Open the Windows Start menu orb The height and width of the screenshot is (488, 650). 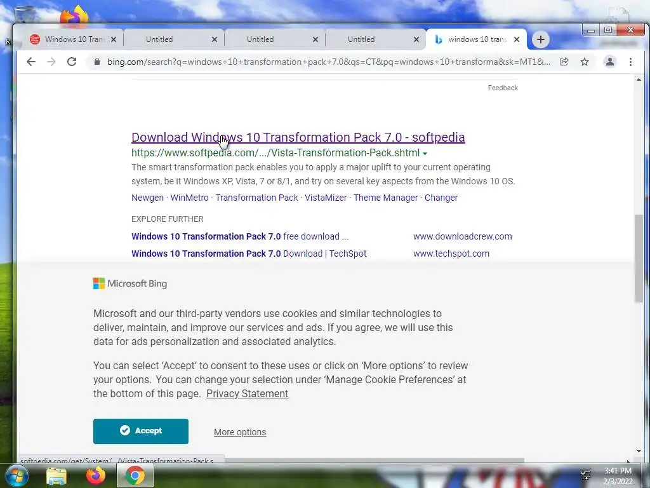pos(16,475)
